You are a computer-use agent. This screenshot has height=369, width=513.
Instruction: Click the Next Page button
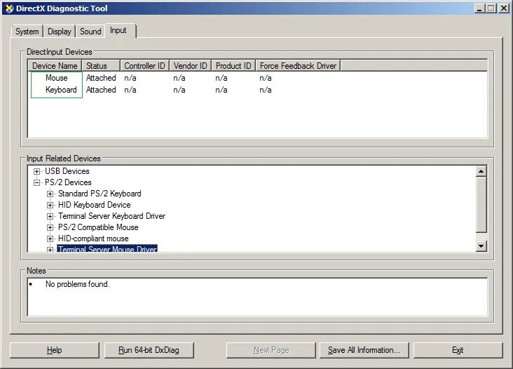coord(271,350)
